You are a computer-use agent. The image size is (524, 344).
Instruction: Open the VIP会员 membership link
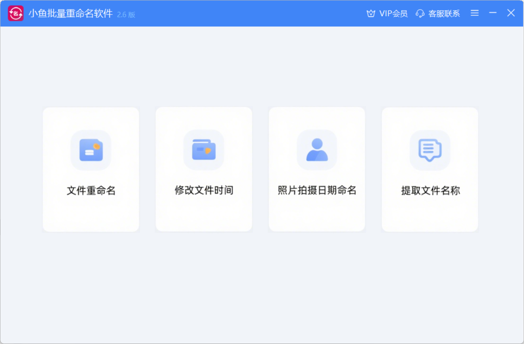(x=393, y=14)
